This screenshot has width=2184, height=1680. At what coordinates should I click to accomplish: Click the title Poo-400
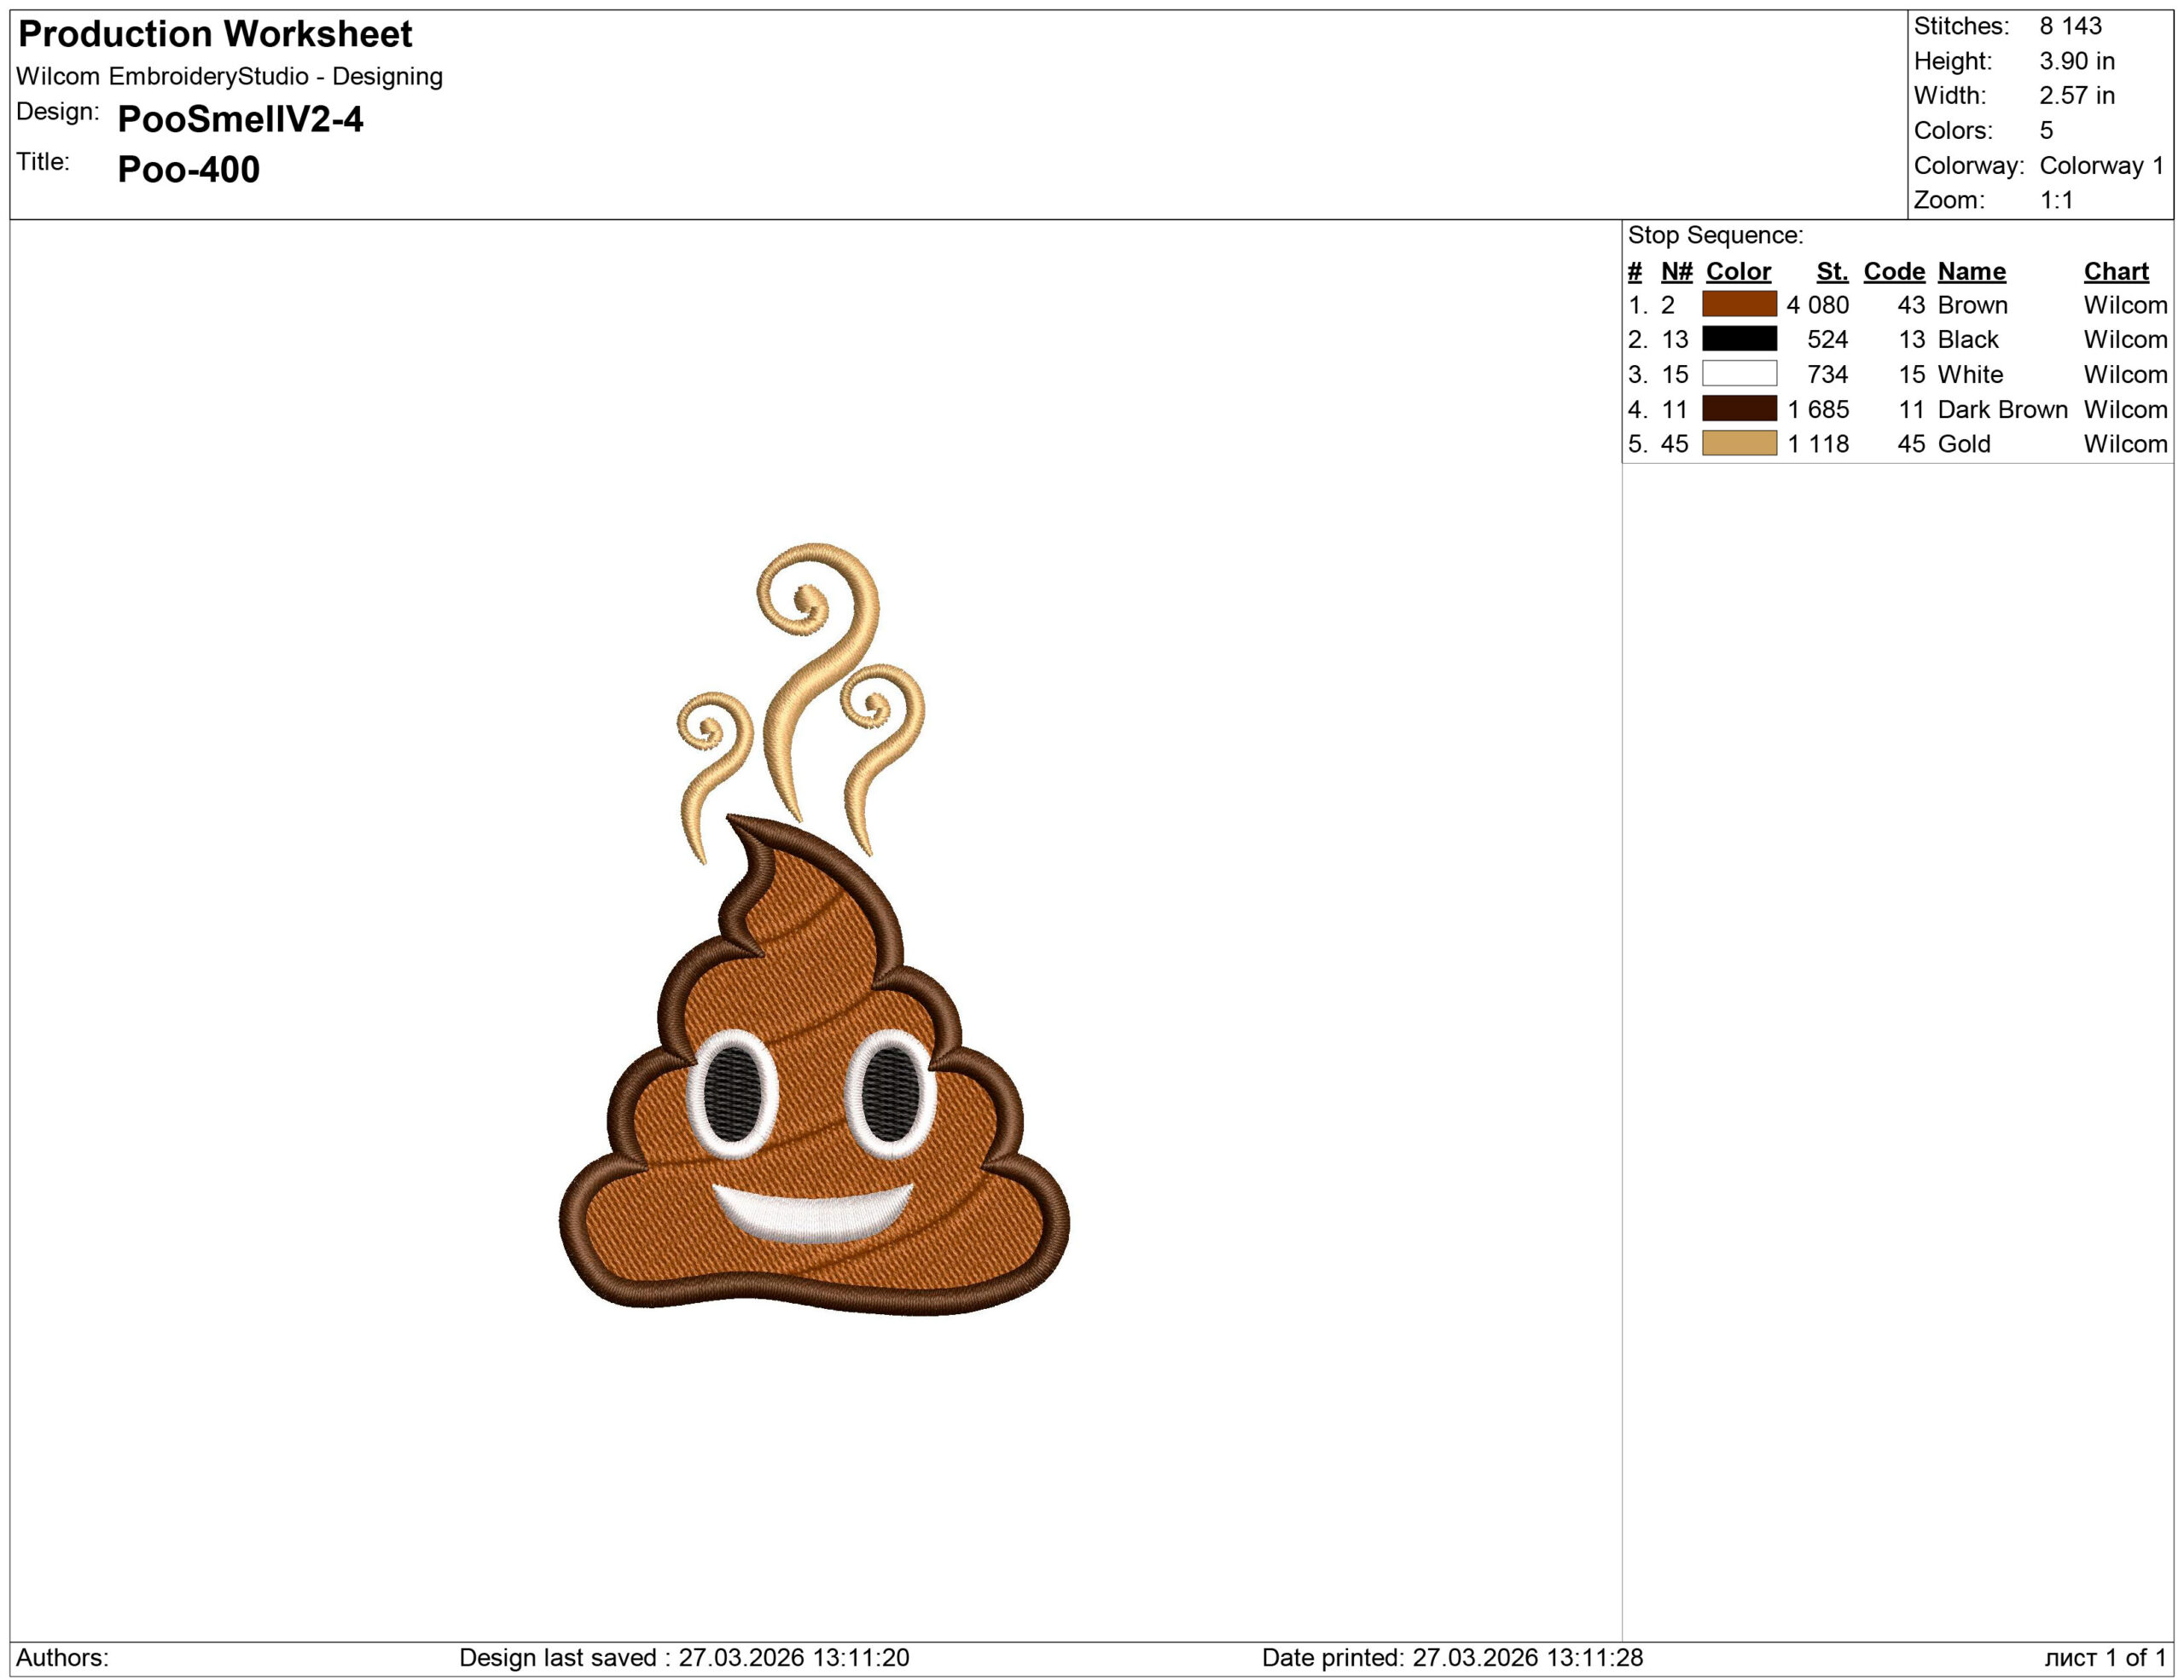187,169
